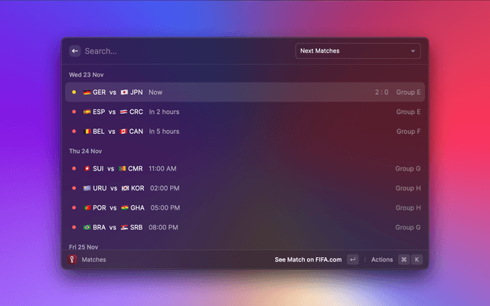490x306 pixels.
Task: Click the yellow live status dot for GER vs JPN
Action: pos(73,93)
